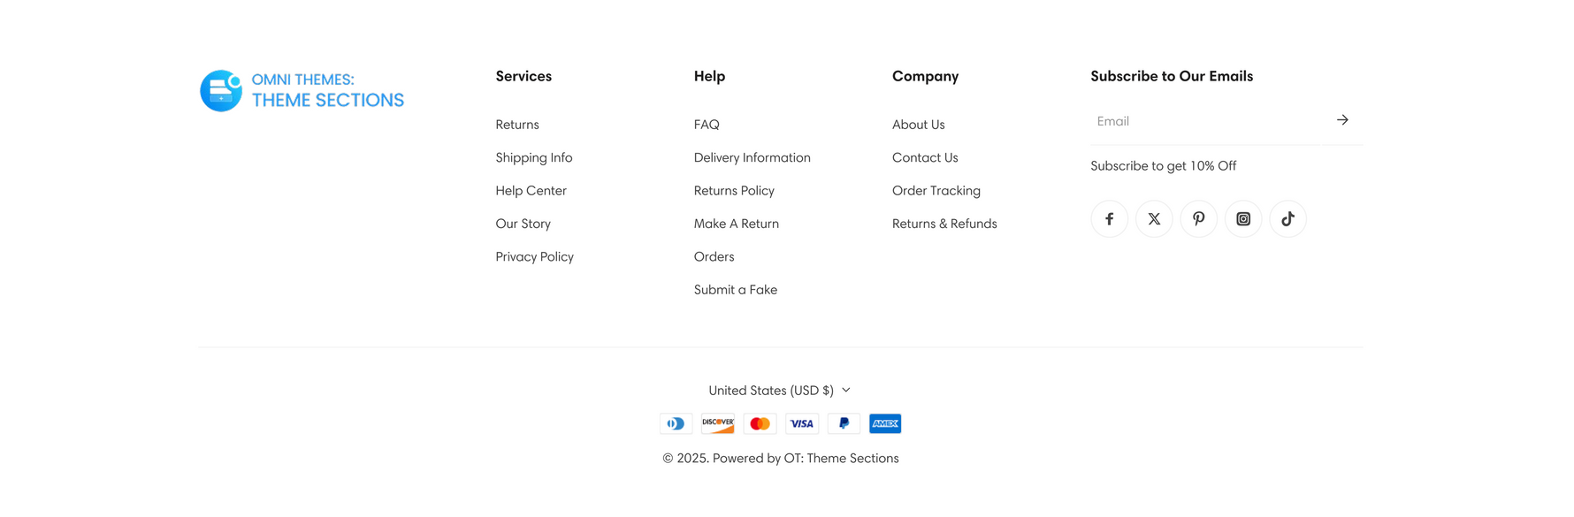Viewport: 1574px width, 517px height.
Task: Open the Instagram social icon
Action: [x=1243, y=219]
